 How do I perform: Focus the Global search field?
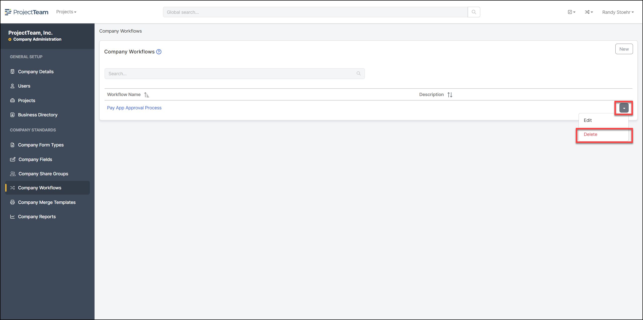pyautogui.click(x=315, y=12)
